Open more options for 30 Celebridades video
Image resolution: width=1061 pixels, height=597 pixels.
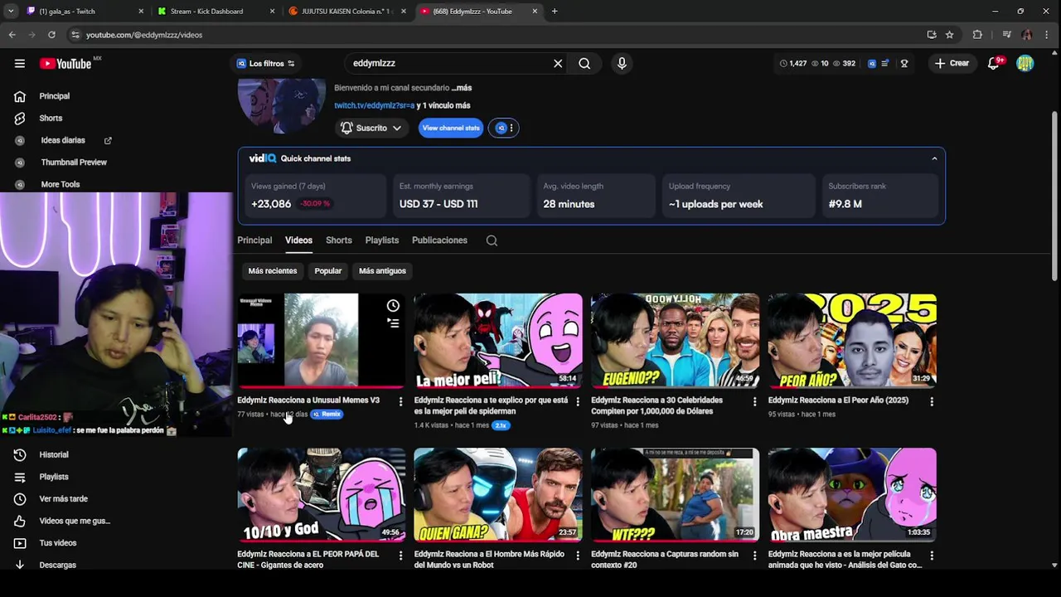(x=754, y=401)
